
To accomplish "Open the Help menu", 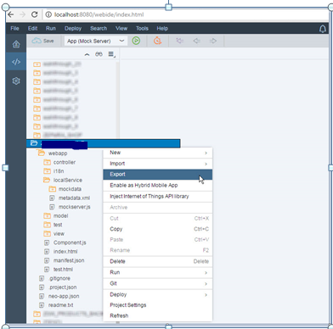I will 162,28.
